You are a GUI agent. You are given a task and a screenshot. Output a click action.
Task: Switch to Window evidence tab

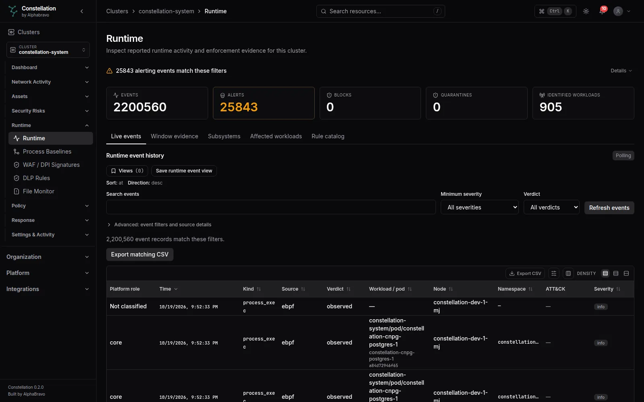click(x=175, y=136)
